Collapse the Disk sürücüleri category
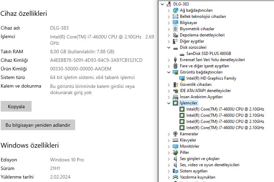Viewport: 274px width, 182px height. pos(169,47)
